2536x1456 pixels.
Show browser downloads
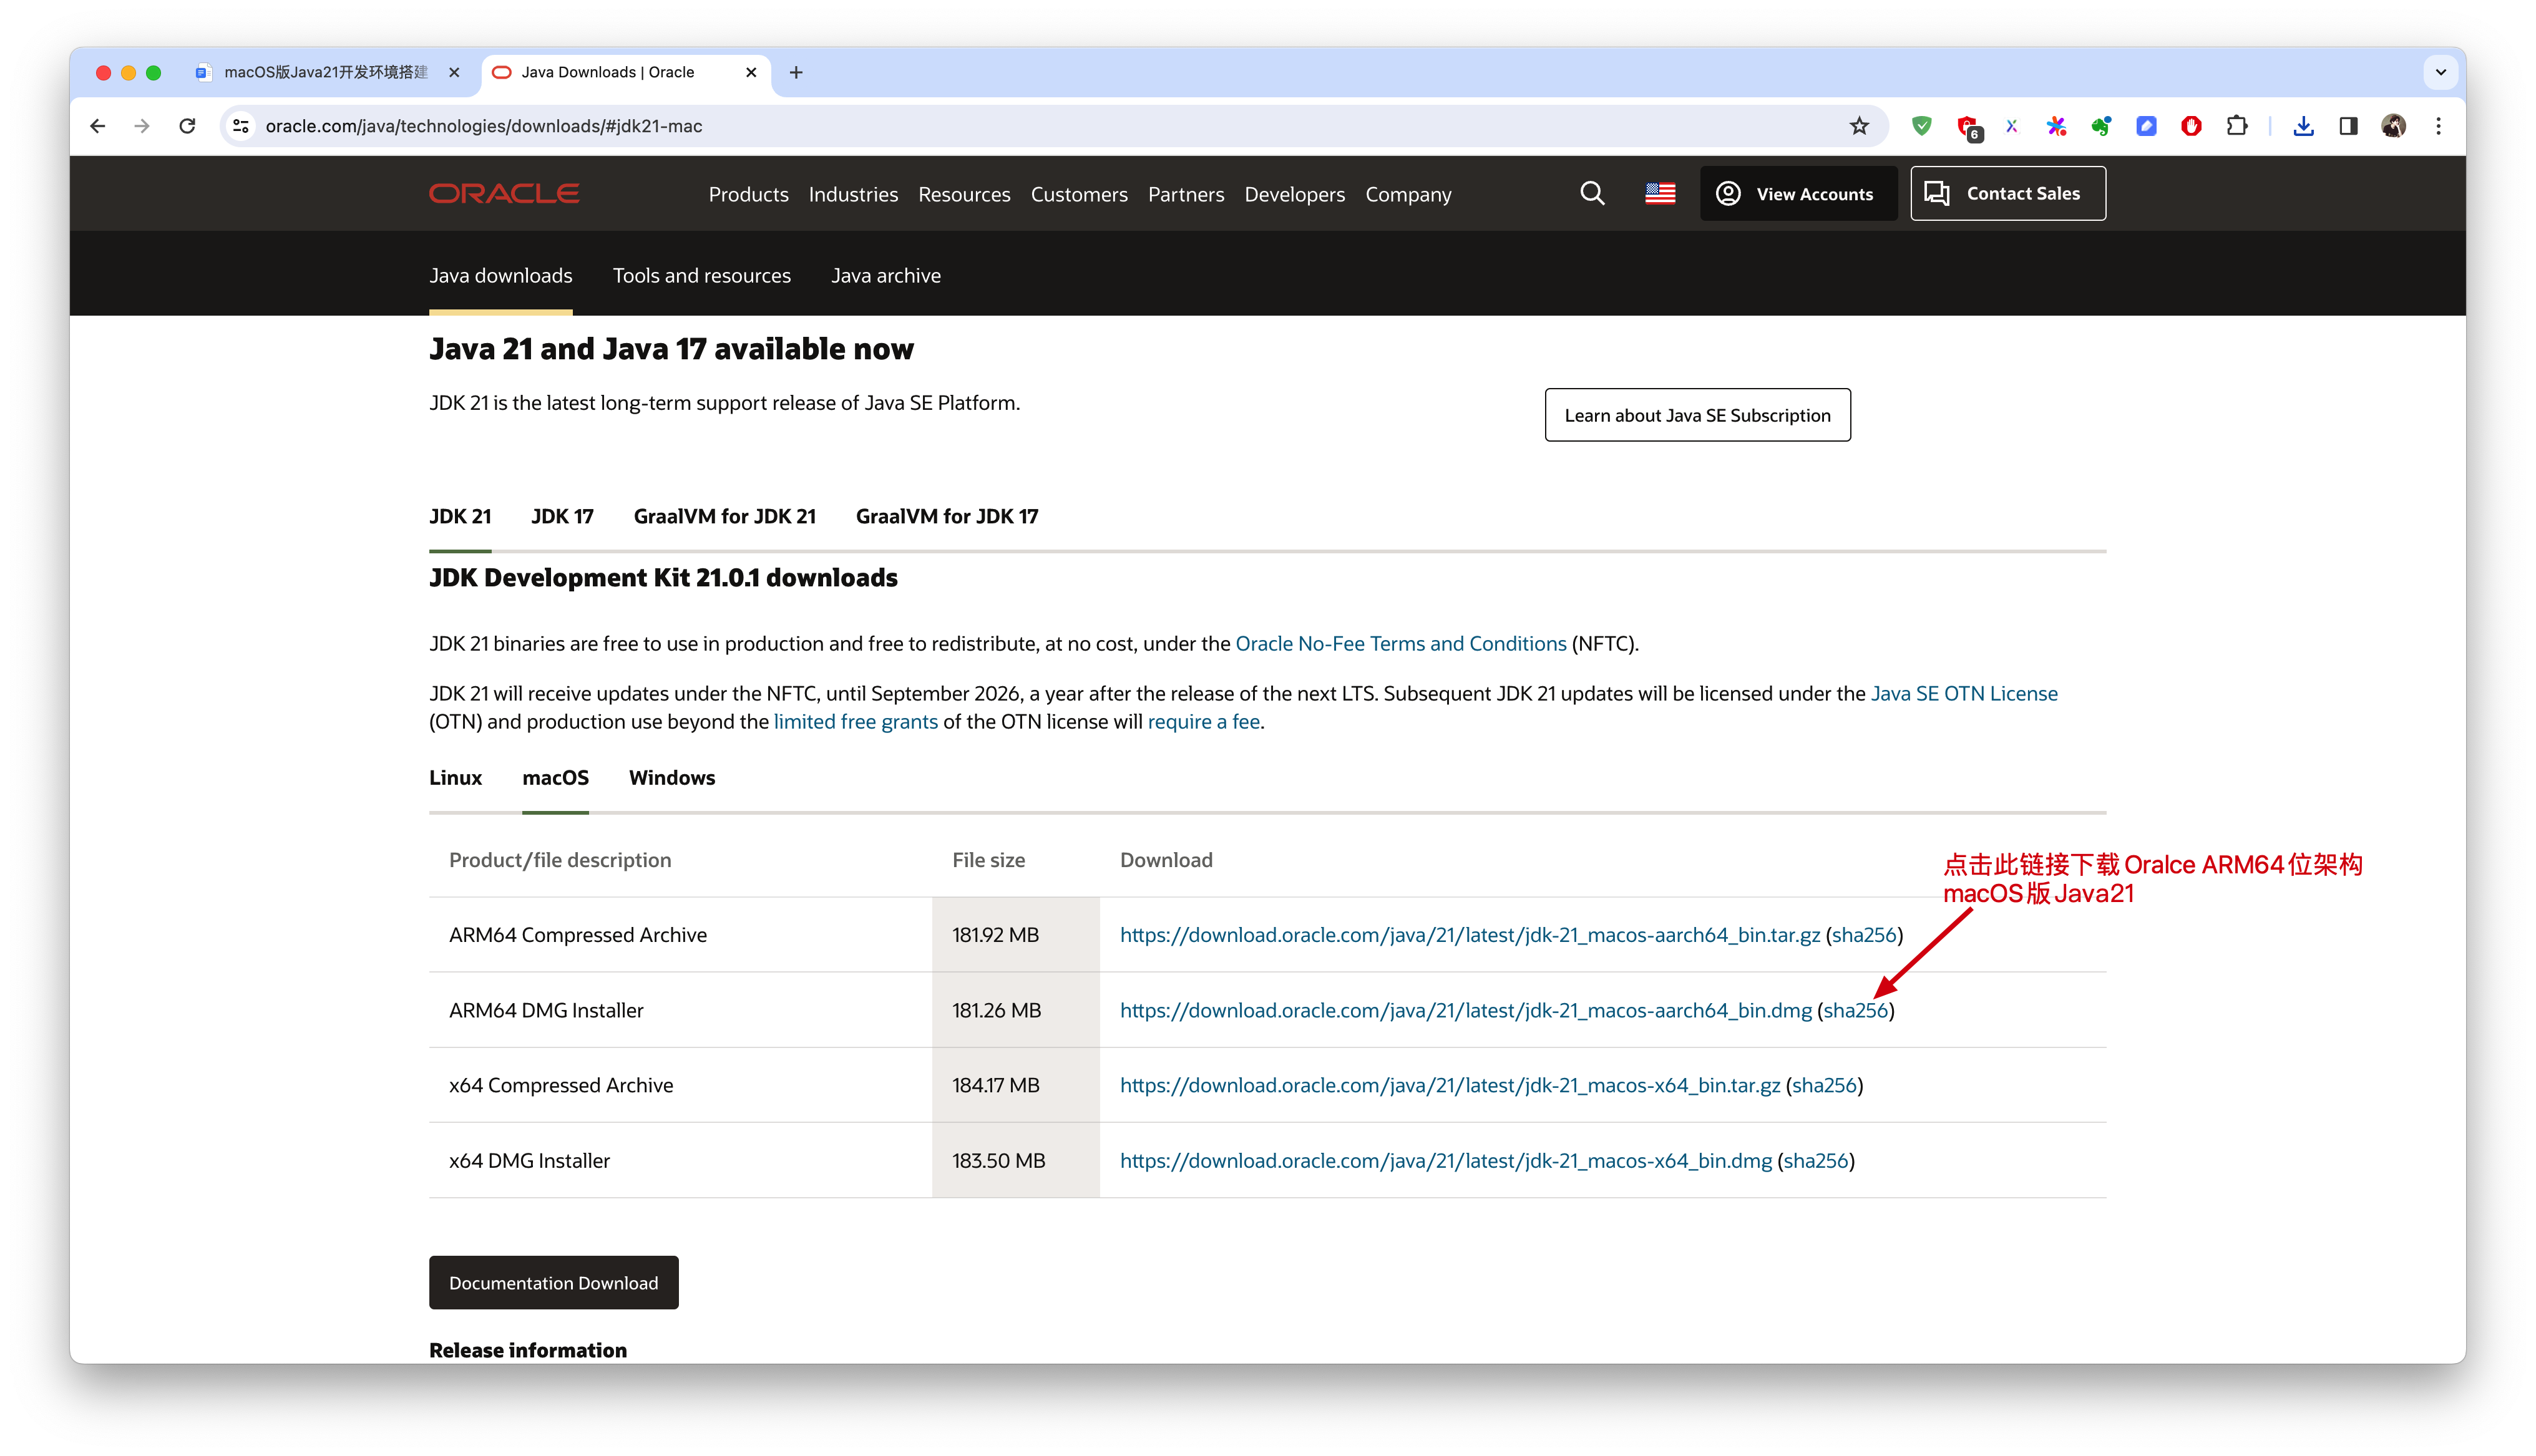point(2303,126)
